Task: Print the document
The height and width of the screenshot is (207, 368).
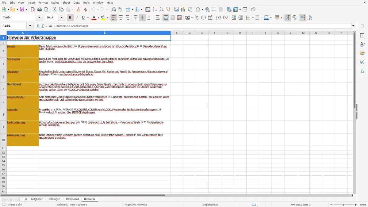Action: pos(39,10)
